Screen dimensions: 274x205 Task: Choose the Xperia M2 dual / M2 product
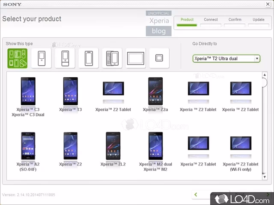click(155, 152)
